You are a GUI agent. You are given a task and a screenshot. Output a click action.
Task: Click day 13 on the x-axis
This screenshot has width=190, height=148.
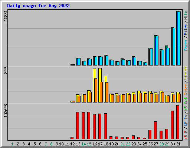click(78, 144)
